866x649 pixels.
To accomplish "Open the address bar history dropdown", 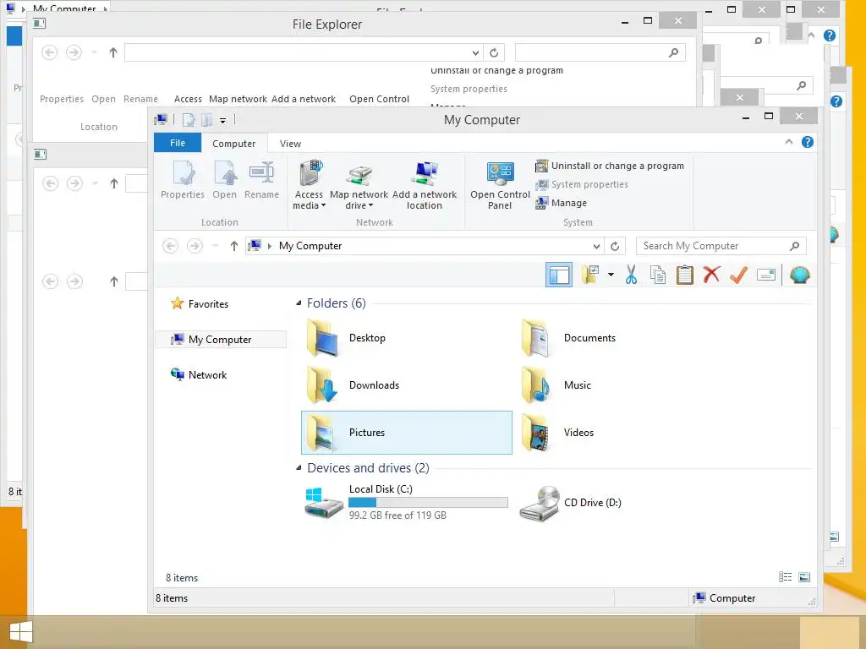I will (x=596, y=246).
